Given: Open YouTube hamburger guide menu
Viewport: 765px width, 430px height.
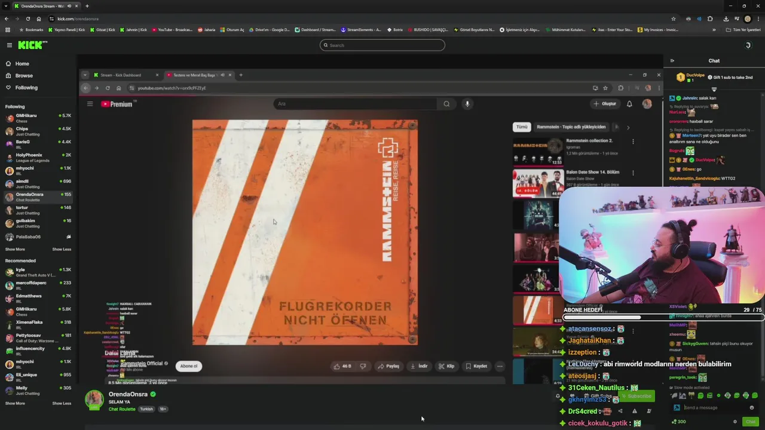Looking at the screenshot, I should point(90,104).
